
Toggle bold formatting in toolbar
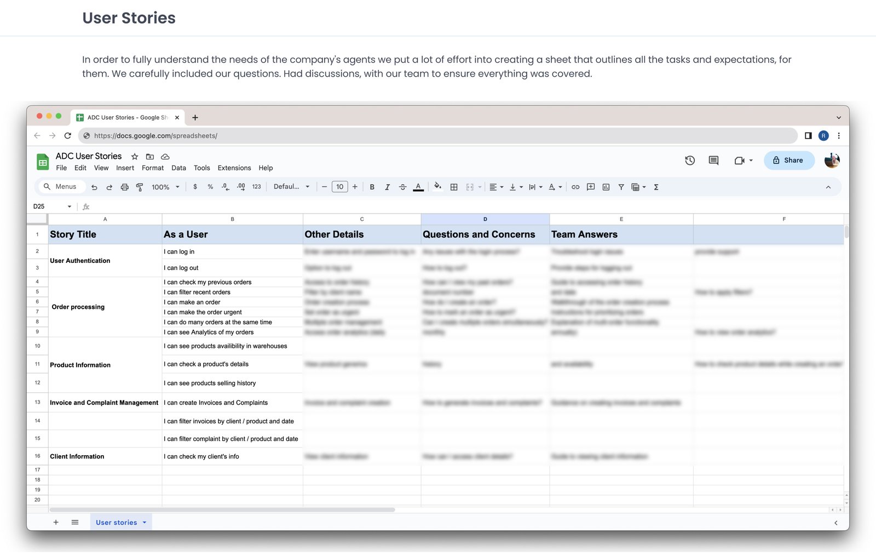click(x=372, y=187)
